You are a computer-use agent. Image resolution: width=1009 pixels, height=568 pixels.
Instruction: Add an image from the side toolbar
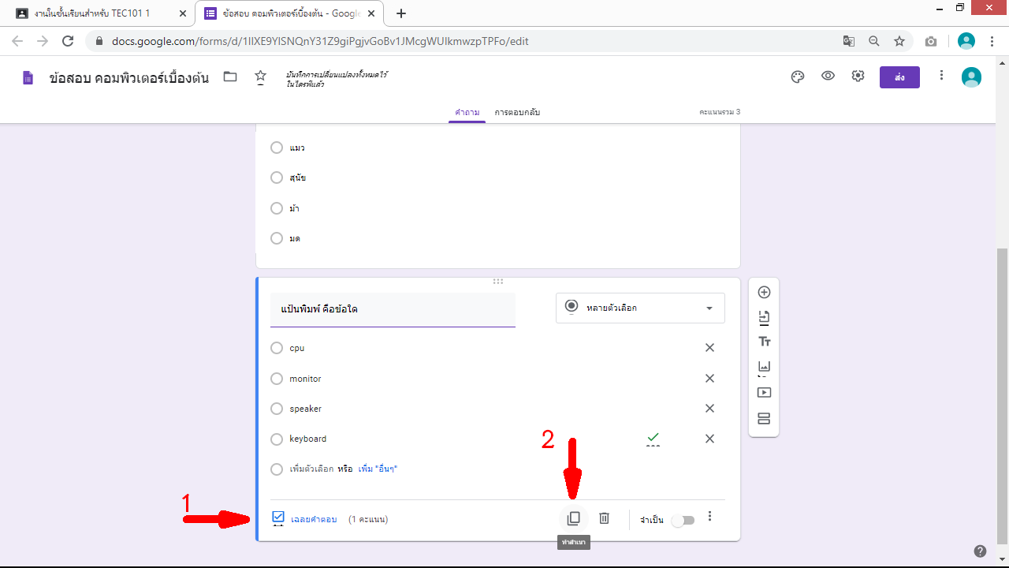pos(763,367)
